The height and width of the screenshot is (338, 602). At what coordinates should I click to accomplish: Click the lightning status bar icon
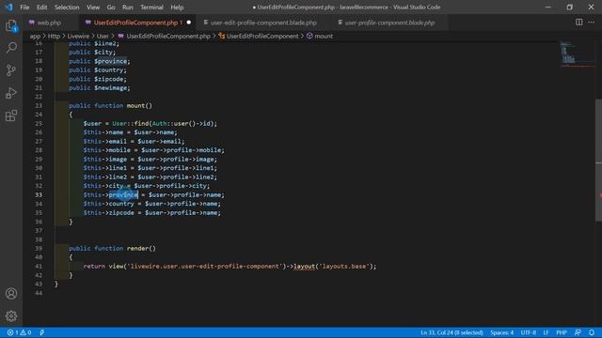click(41, 332)
